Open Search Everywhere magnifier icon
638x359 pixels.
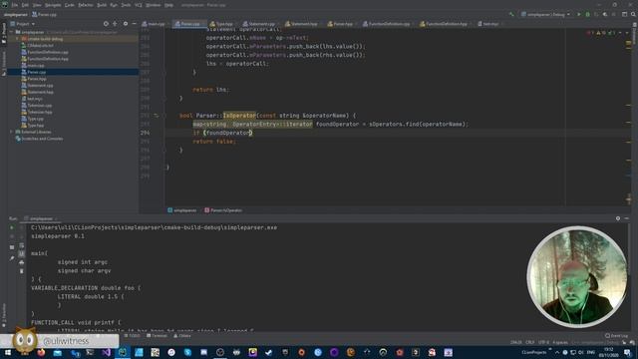pos(633,14)
